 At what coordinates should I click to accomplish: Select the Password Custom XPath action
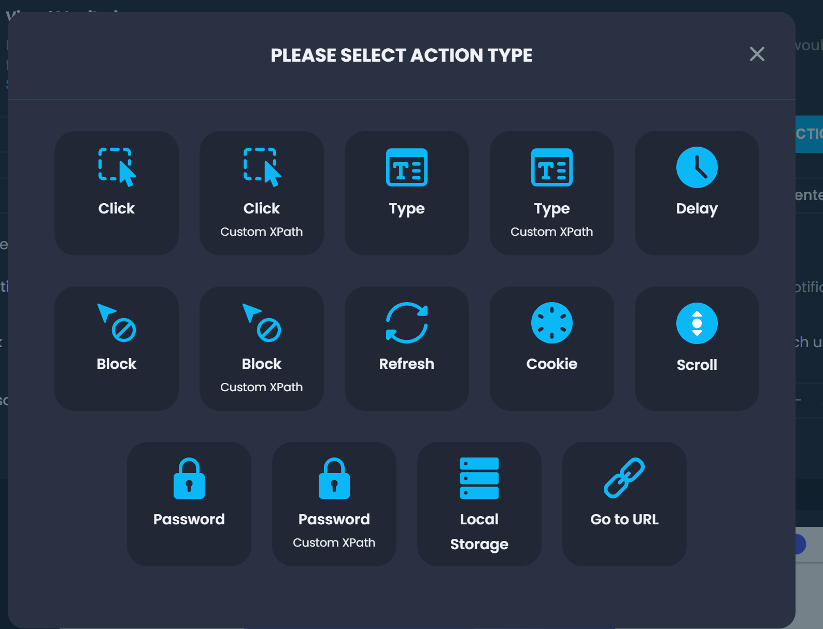click(x=334, y=504)
